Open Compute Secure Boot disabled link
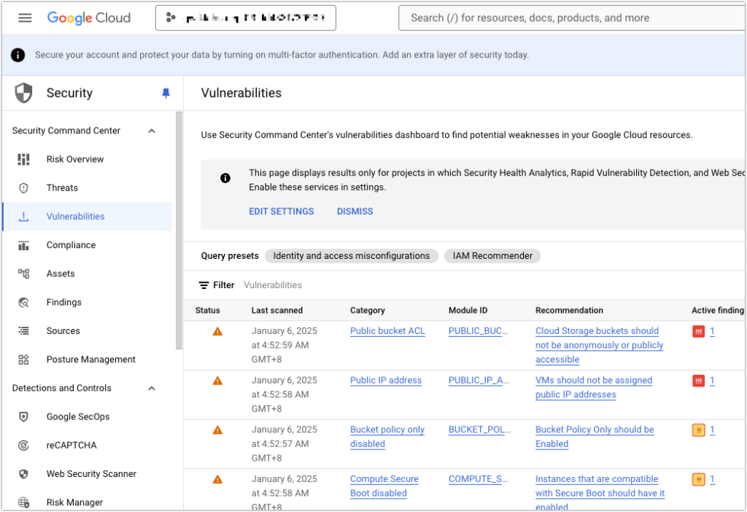Viewport: 747px width, 512px height. [384, 486]
